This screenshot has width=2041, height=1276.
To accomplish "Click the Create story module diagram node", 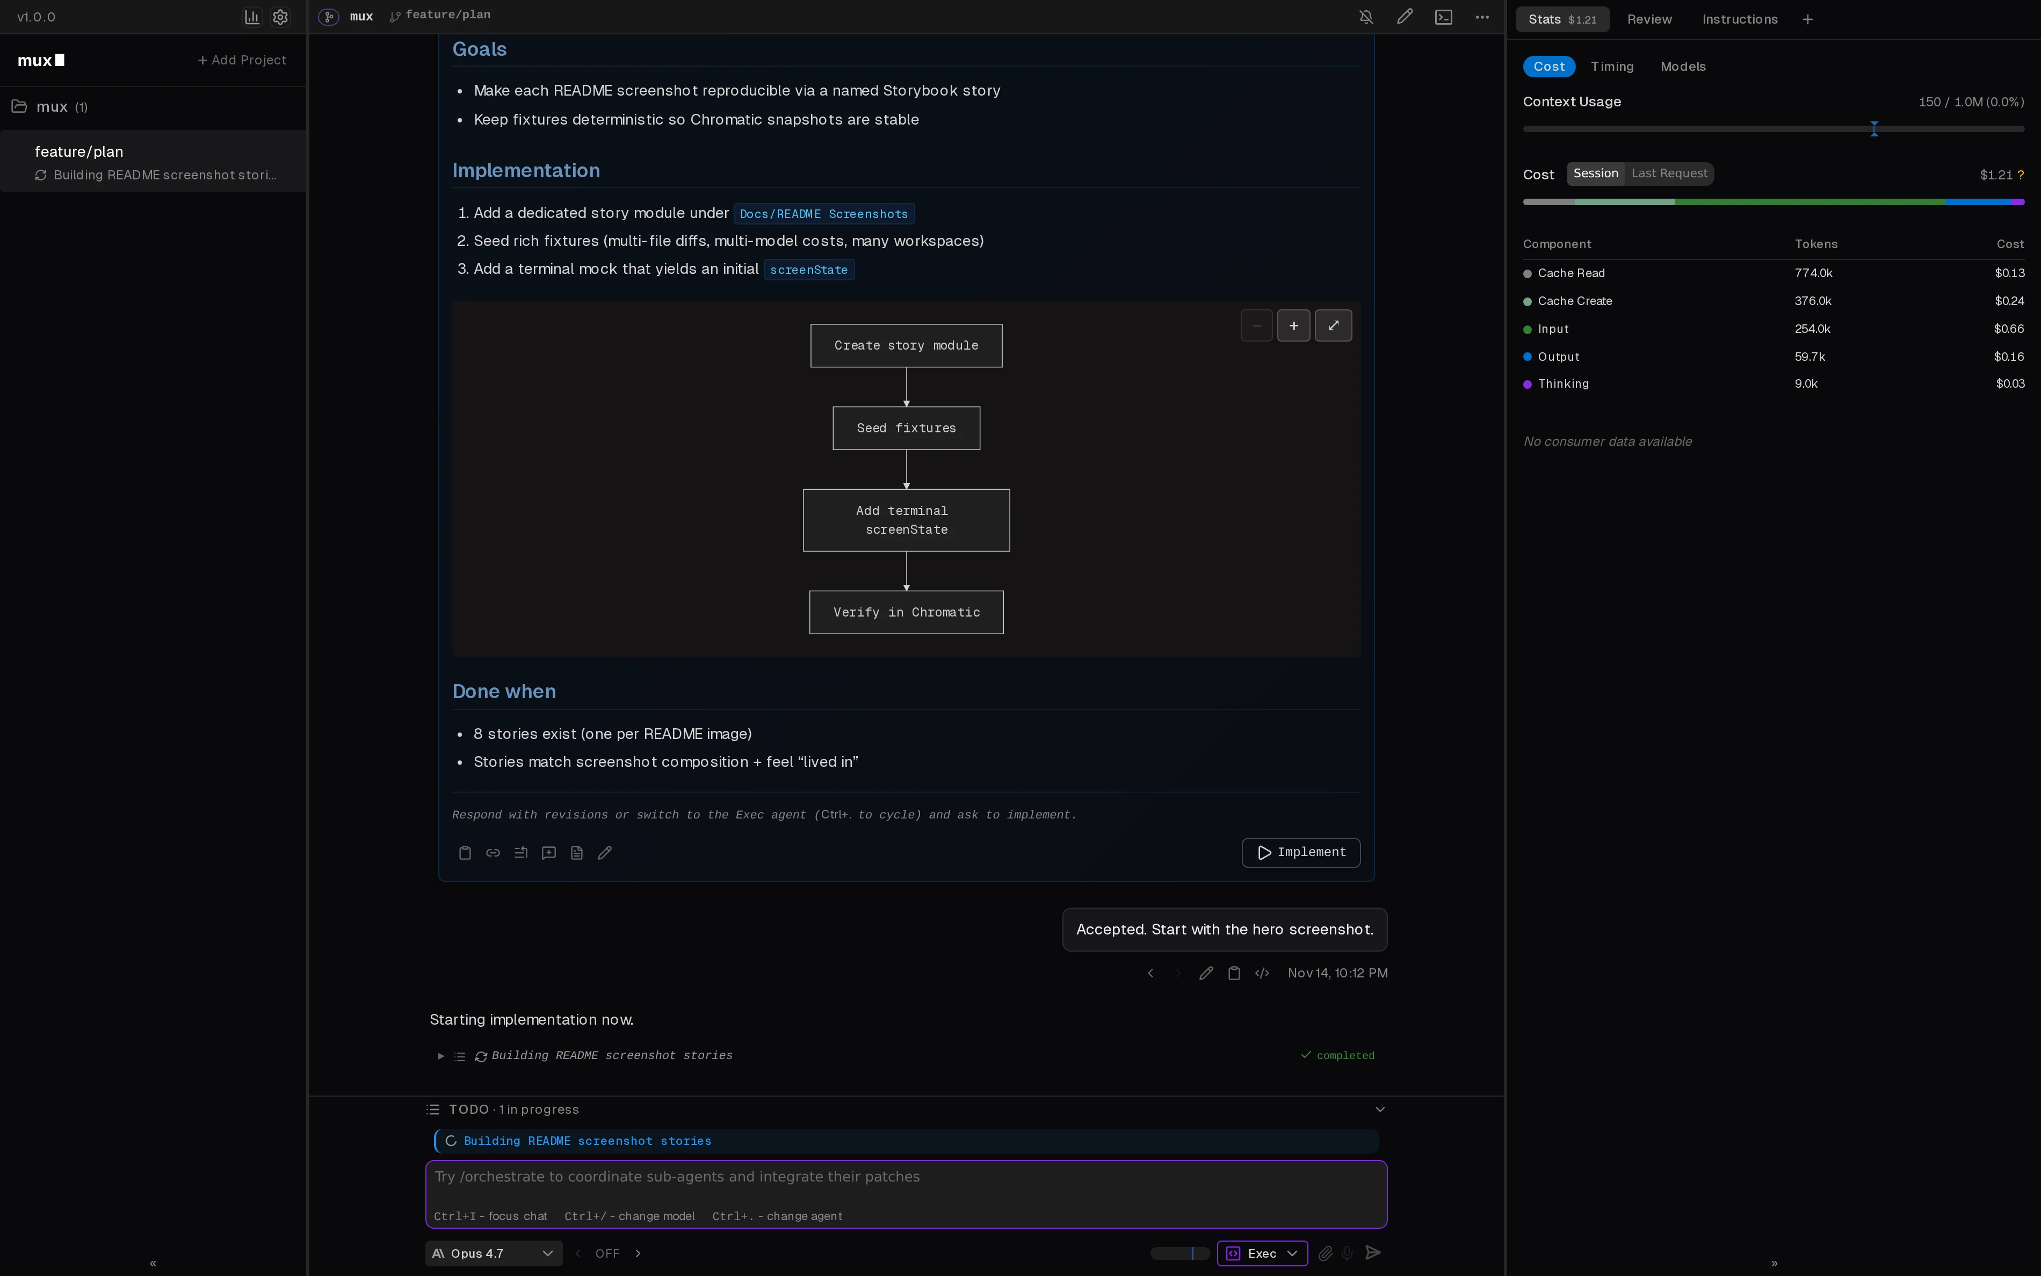I will pyautogui.click(x=906, y=346).
